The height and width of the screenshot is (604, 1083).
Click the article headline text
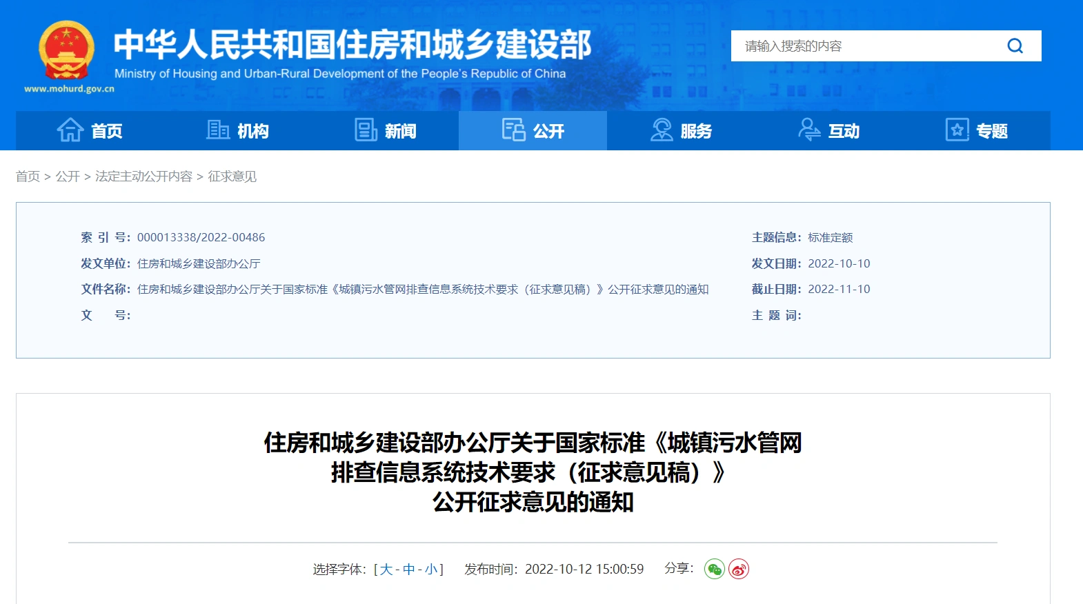pyautogui.click(x=533, y=472)
